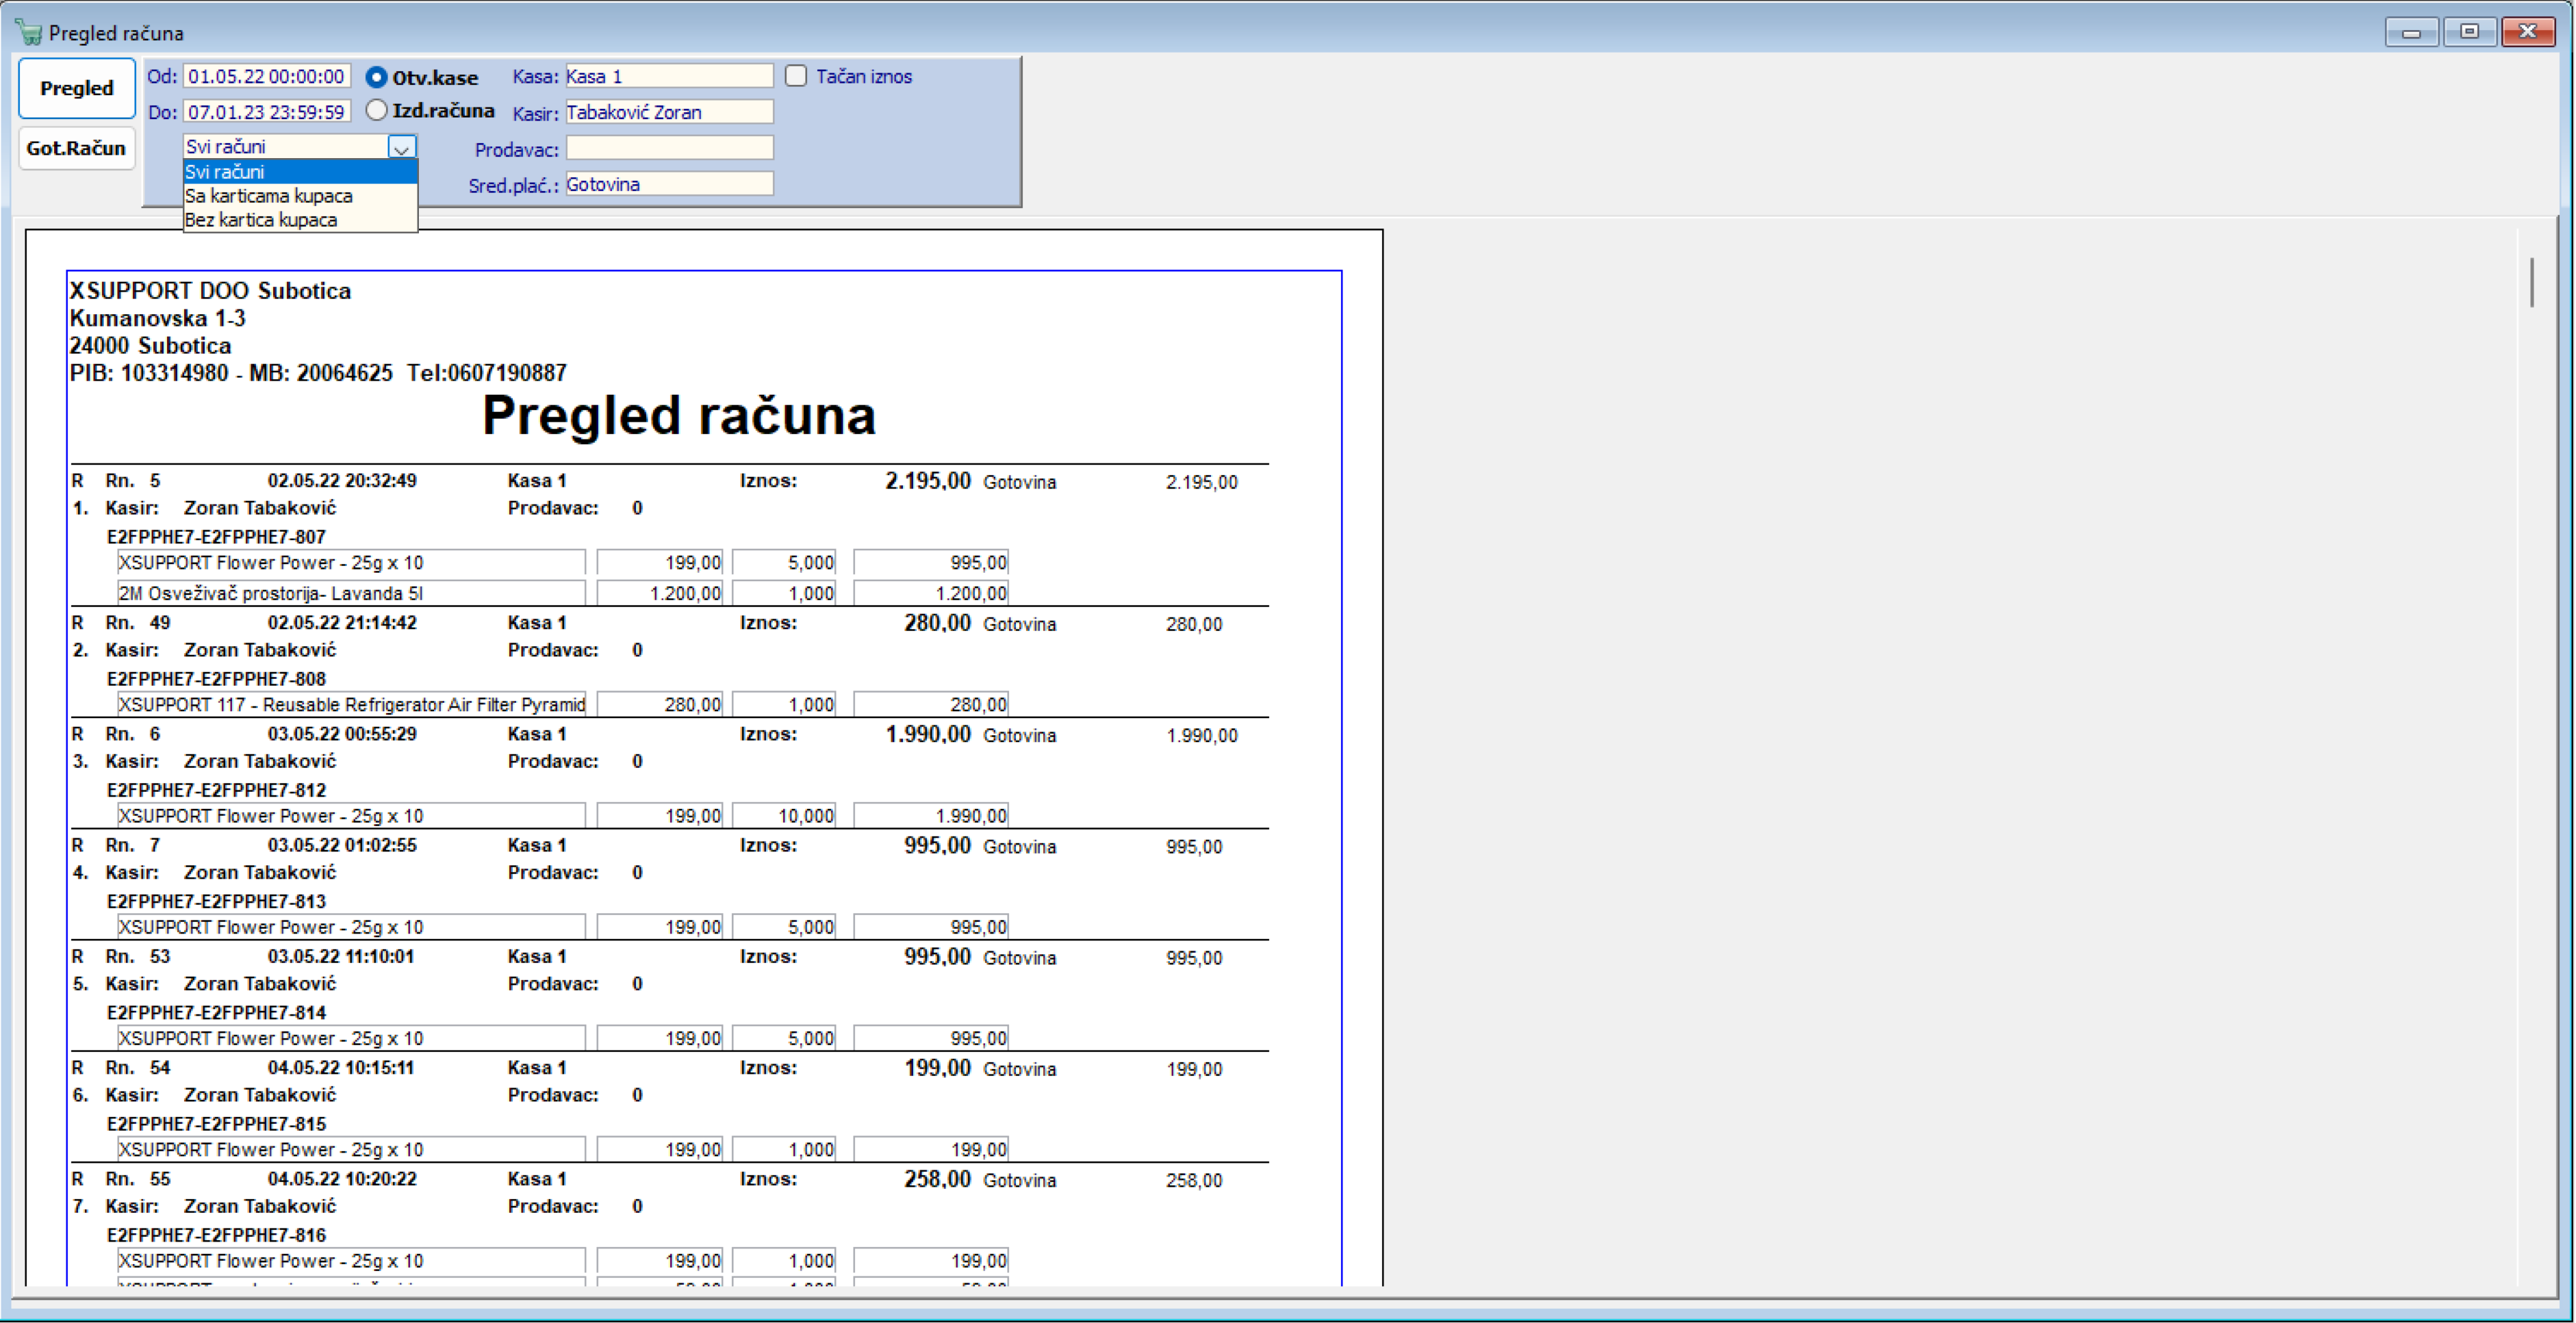Click receipt date 04.05.22 10:20:22
Image resolution: width=2576 pixels, height=1323 pixels.
point(342,1179)
